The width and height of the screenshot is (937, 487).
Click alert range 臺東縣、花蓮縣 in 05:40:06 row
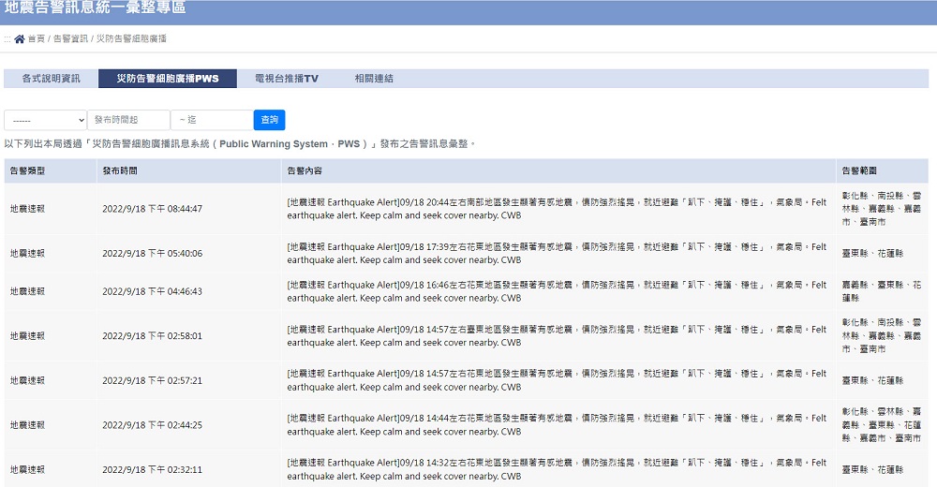[x=872, y=254]
